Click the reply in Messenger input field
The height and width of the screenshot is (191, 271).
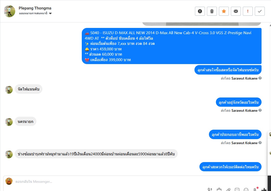[135, 182]
